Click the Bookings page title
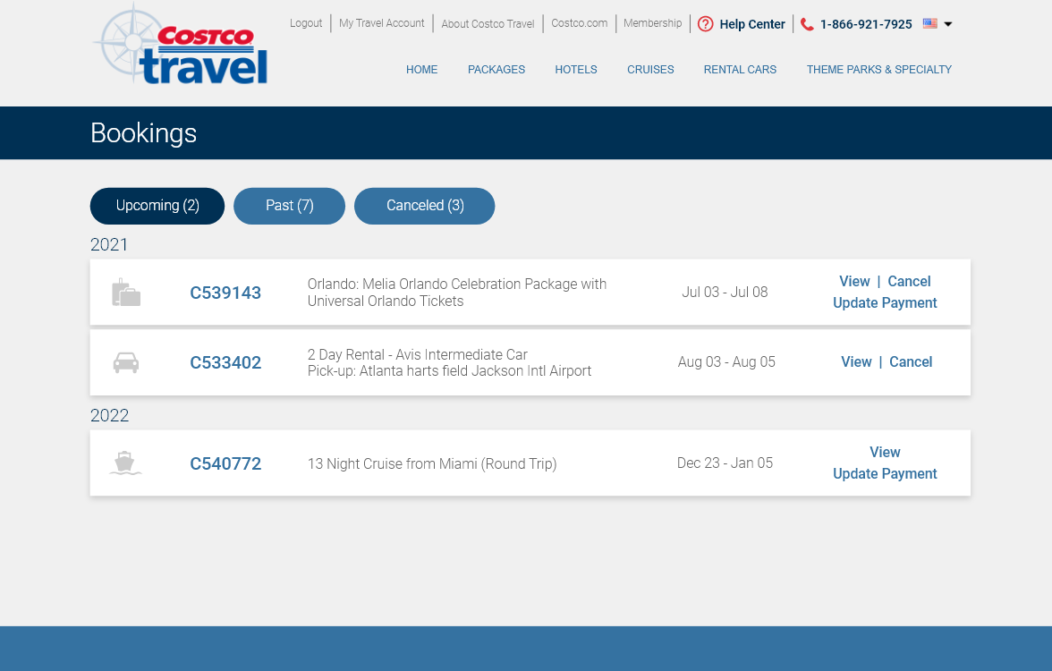 point(143,132)
